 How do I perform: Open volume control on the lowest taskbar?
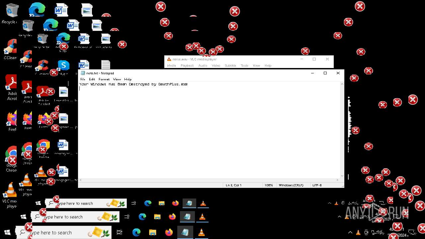[x=380, y=232]
